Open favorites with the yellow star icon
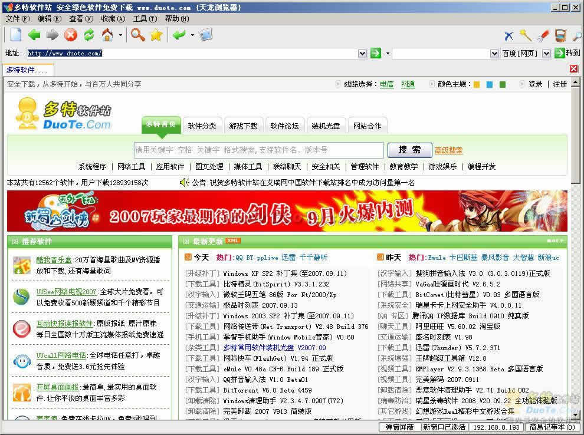The width and height of the screenshot is (584, 435). click(x=156, y=35)
